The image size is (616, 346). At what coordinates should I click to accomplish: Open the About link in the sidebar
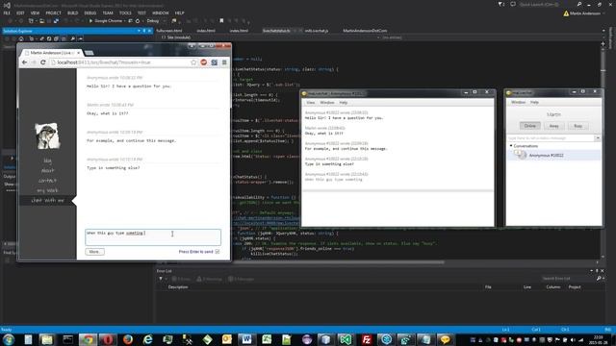point(47,171)
